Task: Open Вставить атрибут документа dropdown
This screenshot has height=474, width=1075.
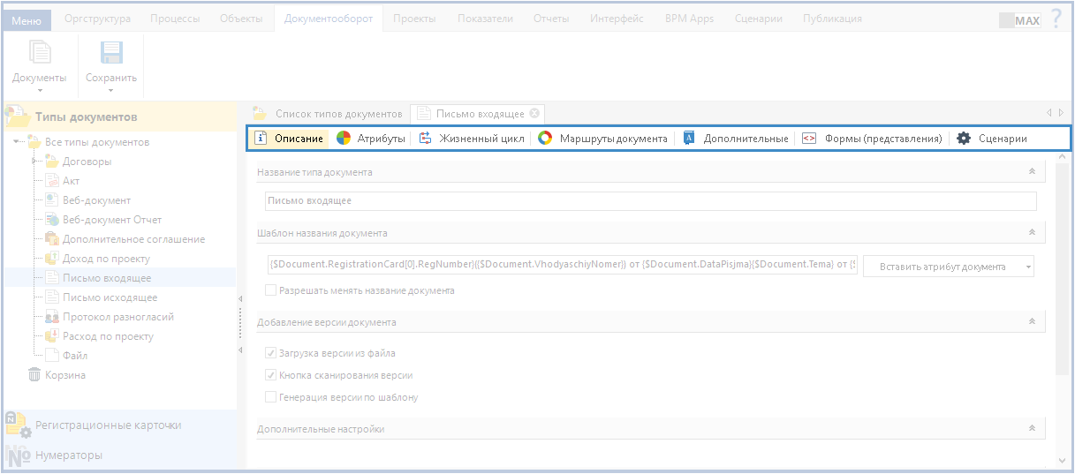Action: 948,267
